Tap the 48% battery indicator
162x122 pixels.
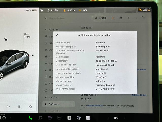click(31, 10)
